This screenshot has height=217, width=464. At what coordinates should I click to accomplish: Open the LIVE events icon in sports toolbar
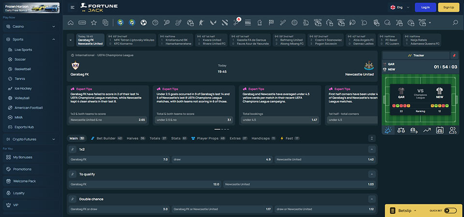[82, 23]
